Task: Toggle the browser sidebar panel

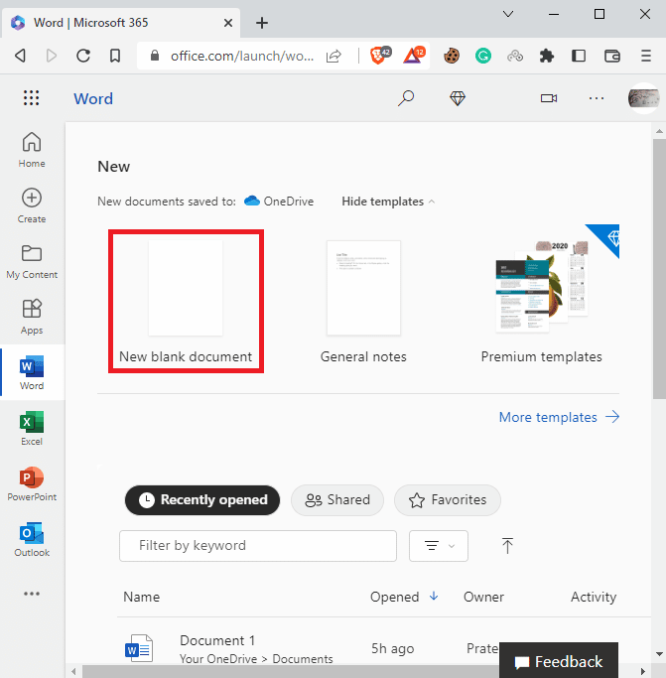Action: click(x=579, y=56)
